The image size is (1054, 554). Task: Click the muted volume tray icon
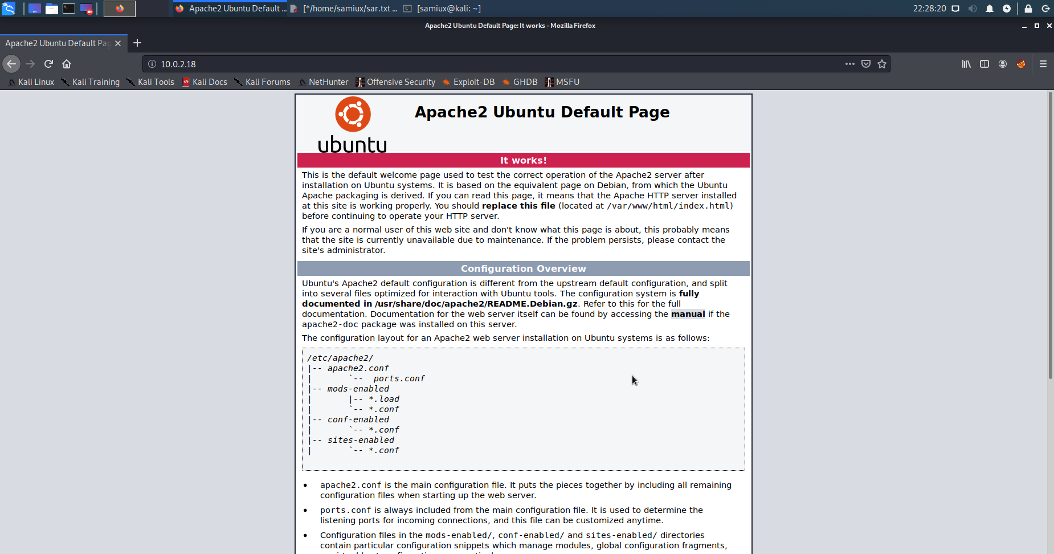click(x=973, y=9)
